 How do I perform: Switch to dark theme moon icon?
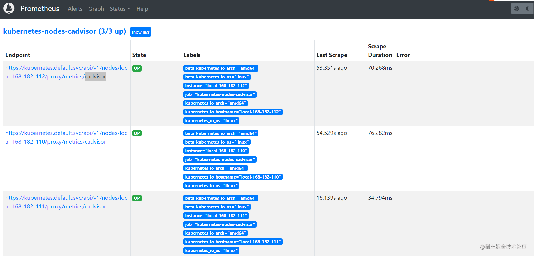[528, 9]
